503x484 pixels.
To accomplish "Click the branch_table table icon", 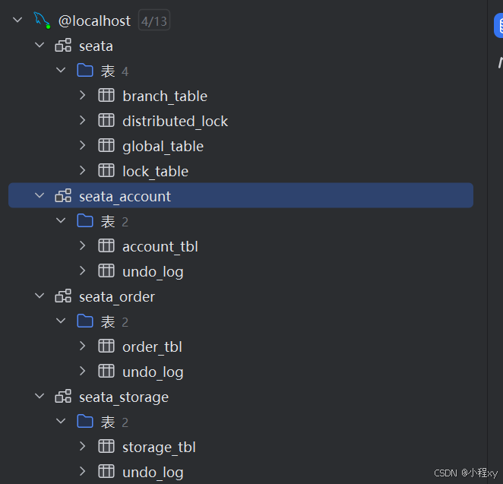I will point(106,96).
